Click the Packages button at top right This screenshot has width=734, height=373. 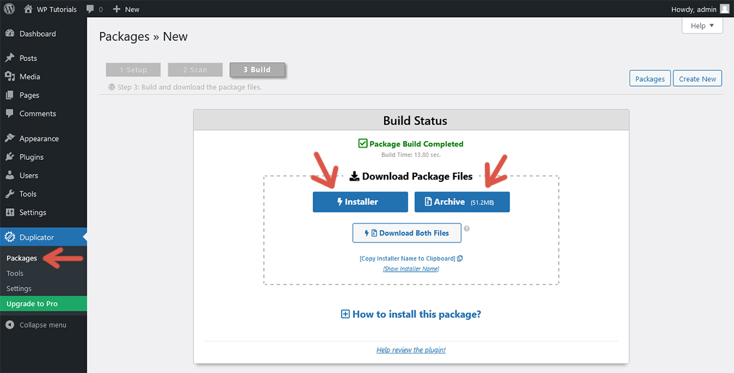tap(650, 79)
